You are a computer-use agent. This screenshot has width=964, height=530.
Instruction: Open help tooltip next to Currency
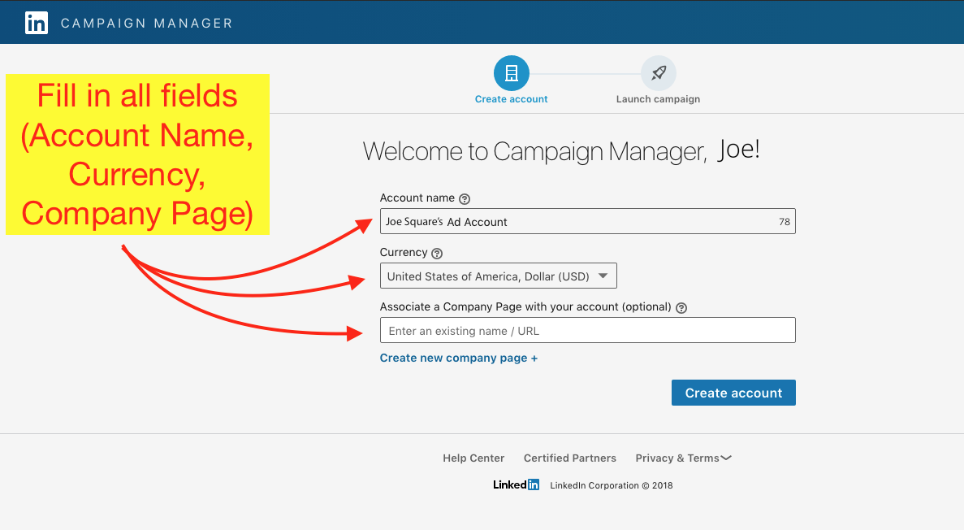click(436, 253)
